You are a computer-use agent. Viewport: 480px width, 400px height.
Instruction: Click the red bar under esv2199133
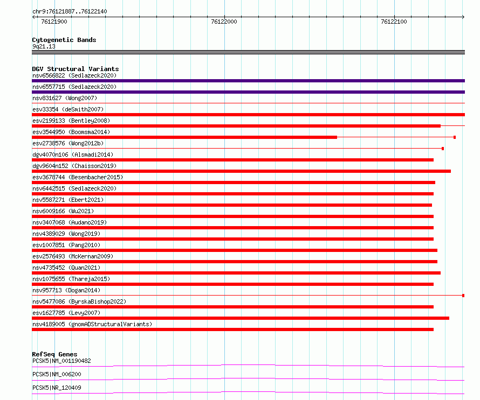236,126
